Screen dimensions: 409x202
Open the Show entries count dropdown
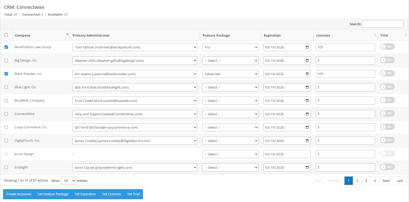click(68, 181)
